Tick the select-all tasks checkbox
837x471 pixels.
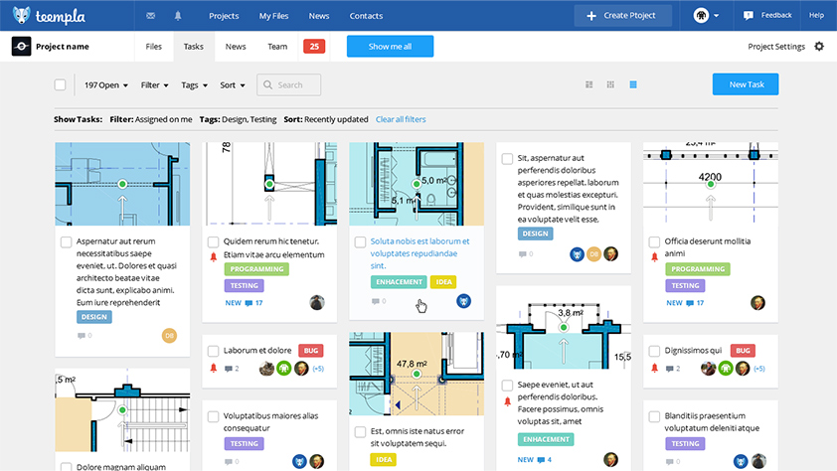point(60,85)
